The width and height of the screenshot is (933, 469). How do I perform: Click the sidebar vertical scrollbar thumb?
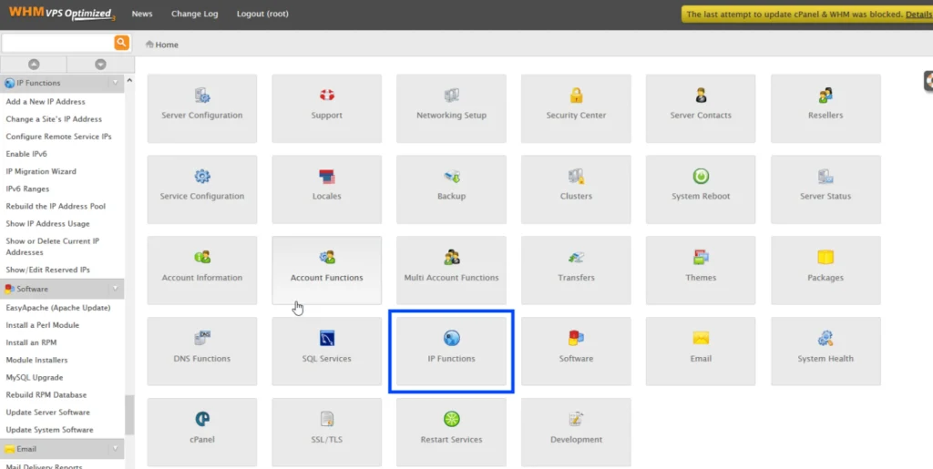click(129, 415)
